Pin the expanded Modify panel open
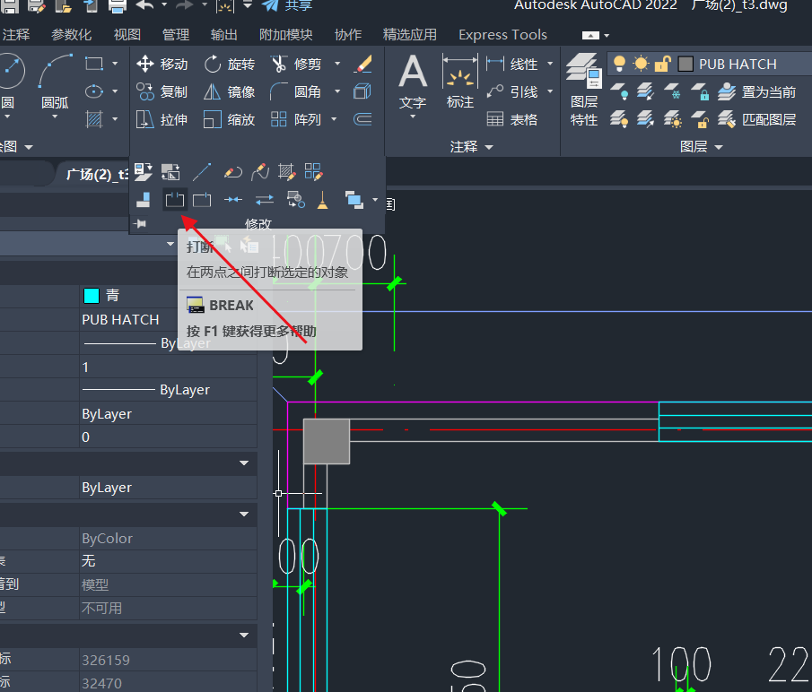This screenshot has width=812, height=692. 140,223
